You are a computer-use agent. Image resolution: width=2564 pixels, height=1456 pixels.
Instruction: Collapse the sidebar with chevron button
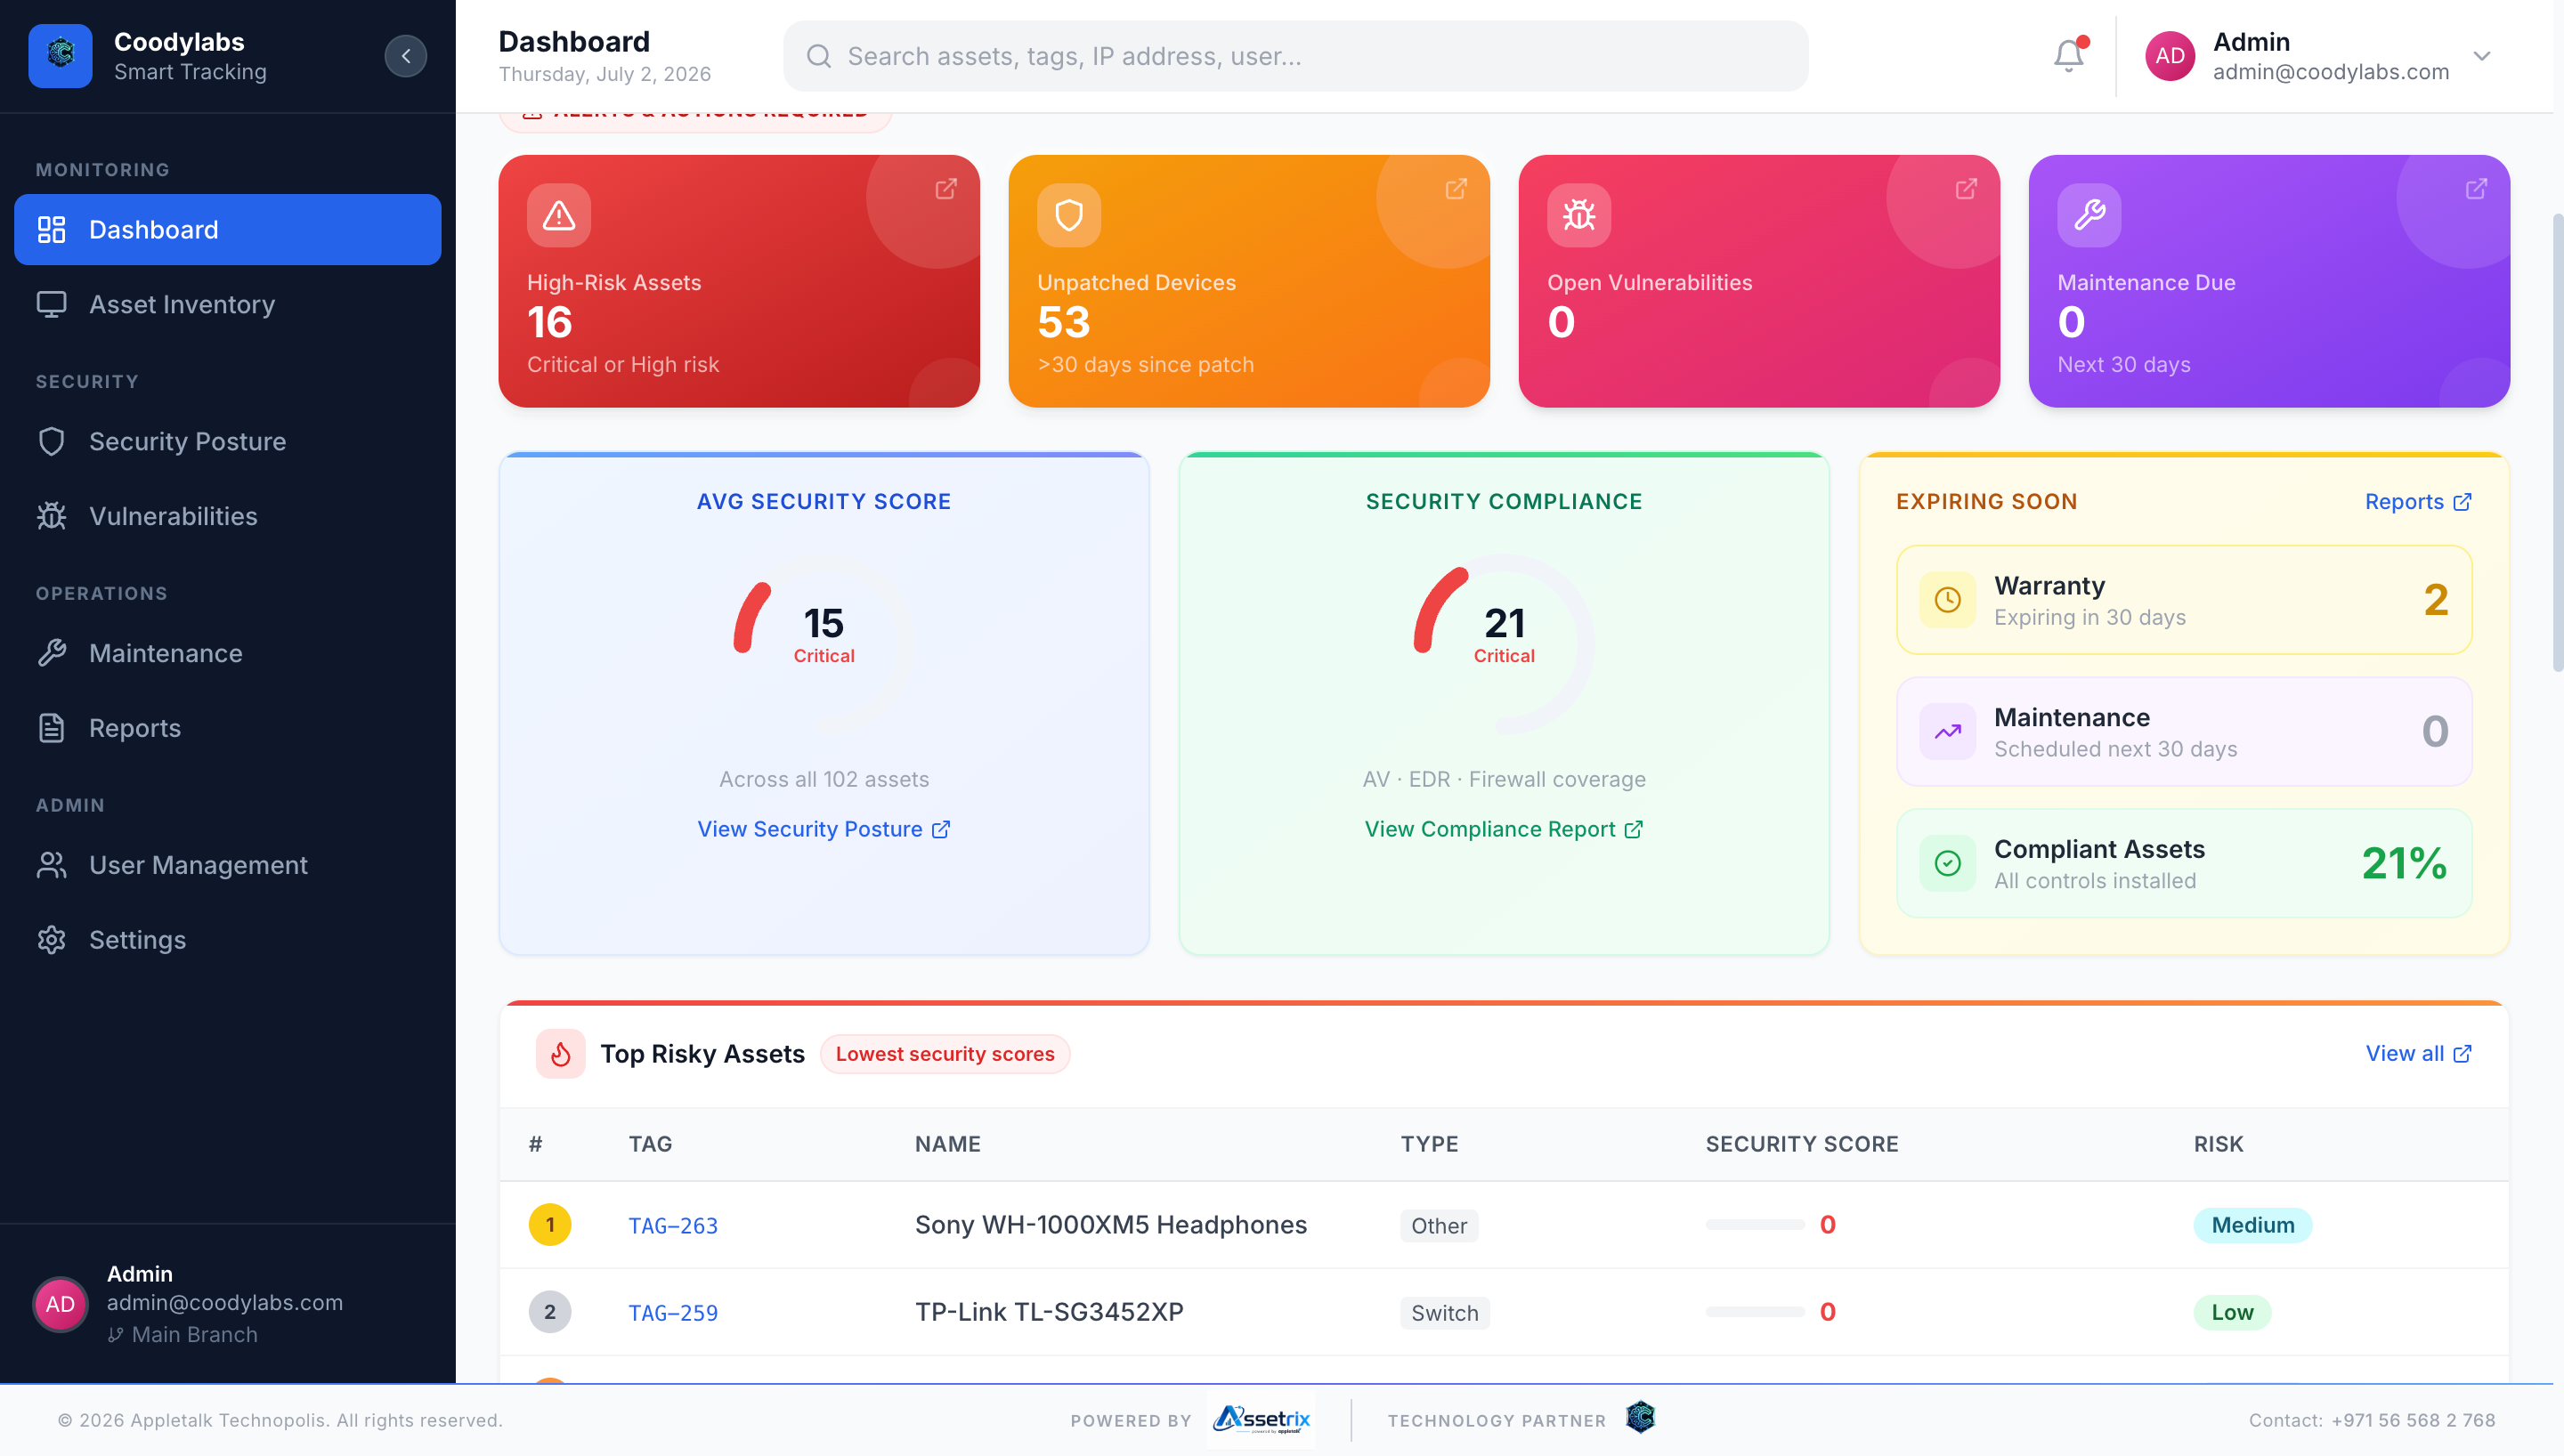pyautogui.click(x=406, y=56)
